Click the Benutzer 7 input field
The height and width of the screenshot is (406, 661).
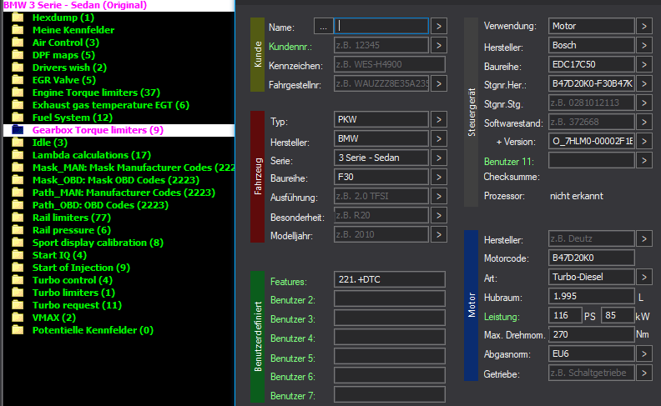click(390, 394)
